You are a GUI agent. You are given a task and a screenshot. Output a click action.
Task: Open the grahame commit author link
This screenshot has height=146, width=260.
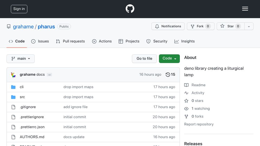coord(28,75)
